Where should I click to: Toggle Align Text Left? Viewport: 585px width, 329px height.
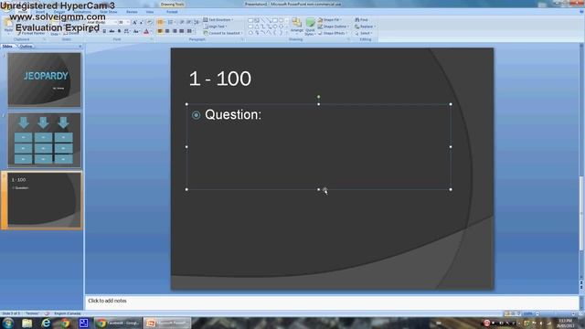pos(160,31)
